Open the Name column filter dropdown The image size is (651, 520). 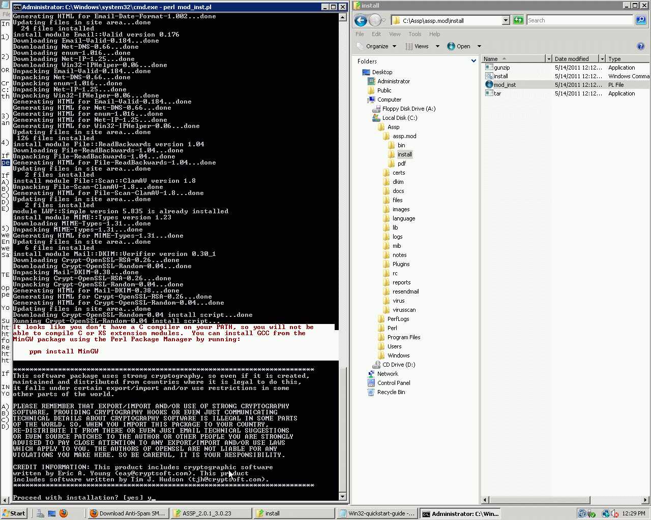click(548, 59)
